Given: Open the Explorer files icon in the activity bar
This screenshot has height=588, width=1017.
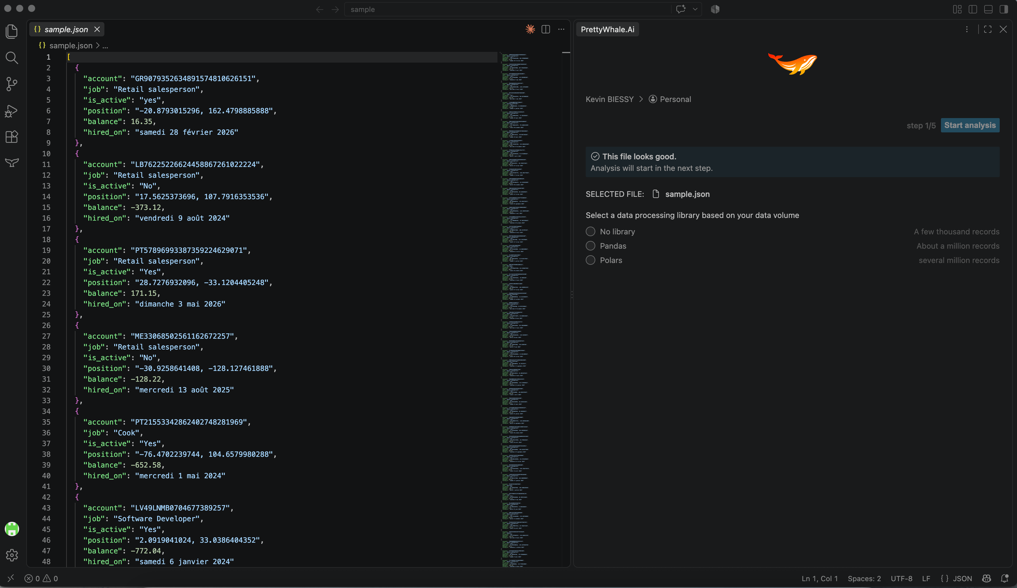Looking at the screenshot, I should coord(12,32).
